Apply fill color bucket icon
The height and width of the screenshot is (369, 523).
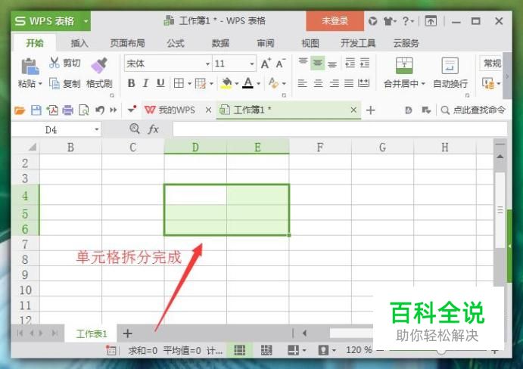point(226,83)
